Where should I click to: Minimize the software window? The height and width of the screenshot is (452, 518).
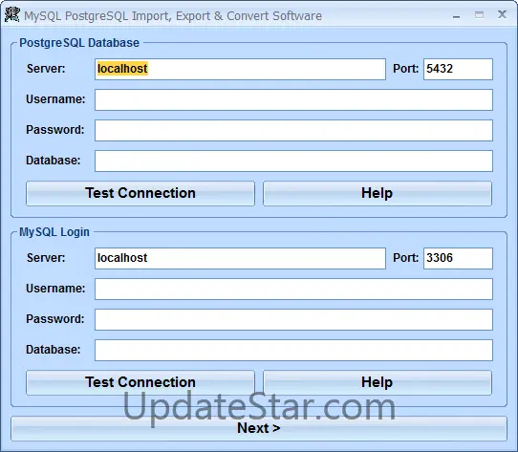click(x=456, y=16)
